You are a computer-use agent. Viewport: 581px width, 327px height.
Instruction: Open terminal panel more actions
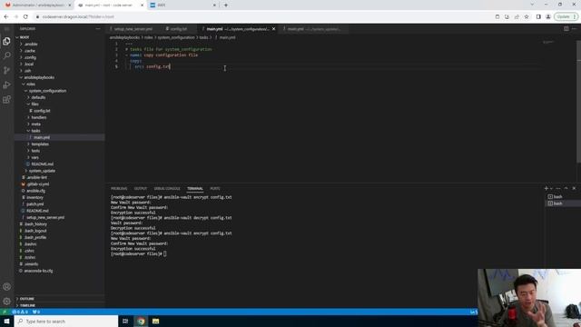pyautogui.click(x=558, y=188)
